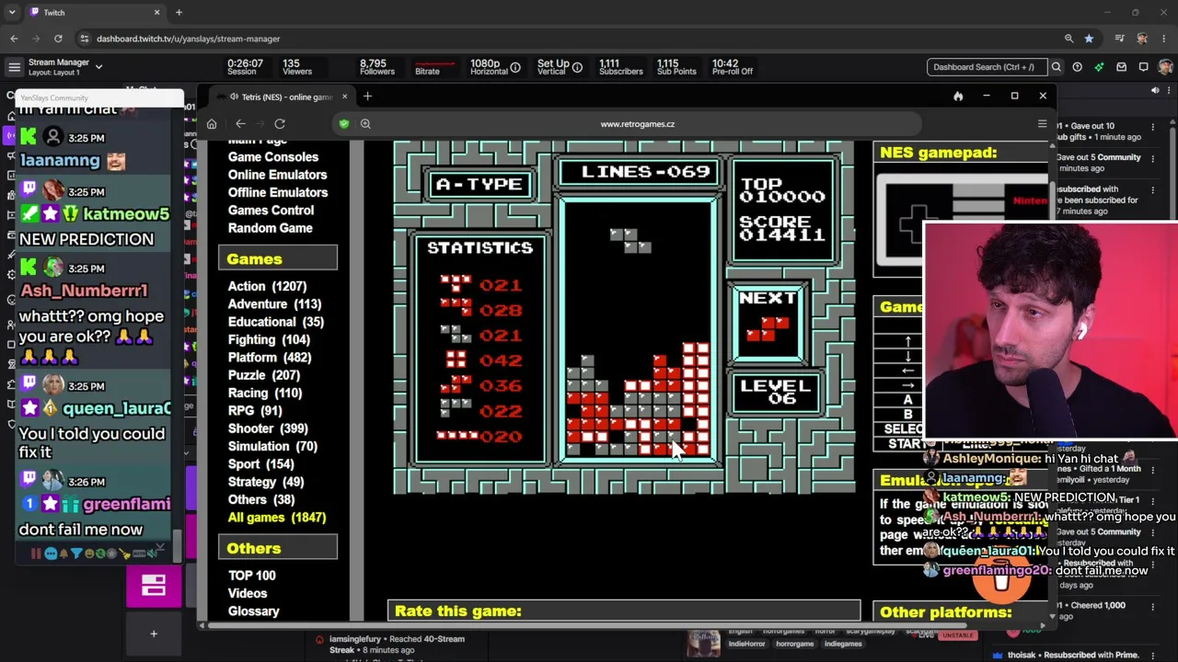Viewport: 1178px width, 662px height.
Task: Click the flame icon in Tetris browser title bar
Action: tap(958, 97)
